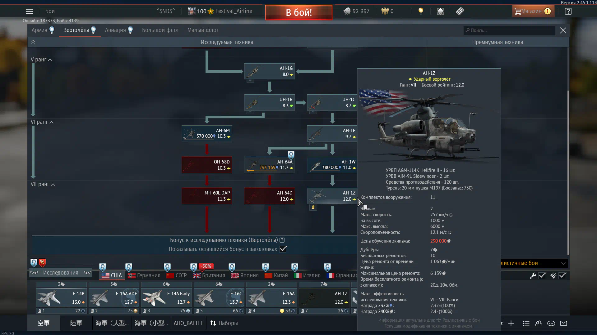Select the locked MH-60L DAP node
Viewport: 597px width, 335px height.
coord(207,196)
